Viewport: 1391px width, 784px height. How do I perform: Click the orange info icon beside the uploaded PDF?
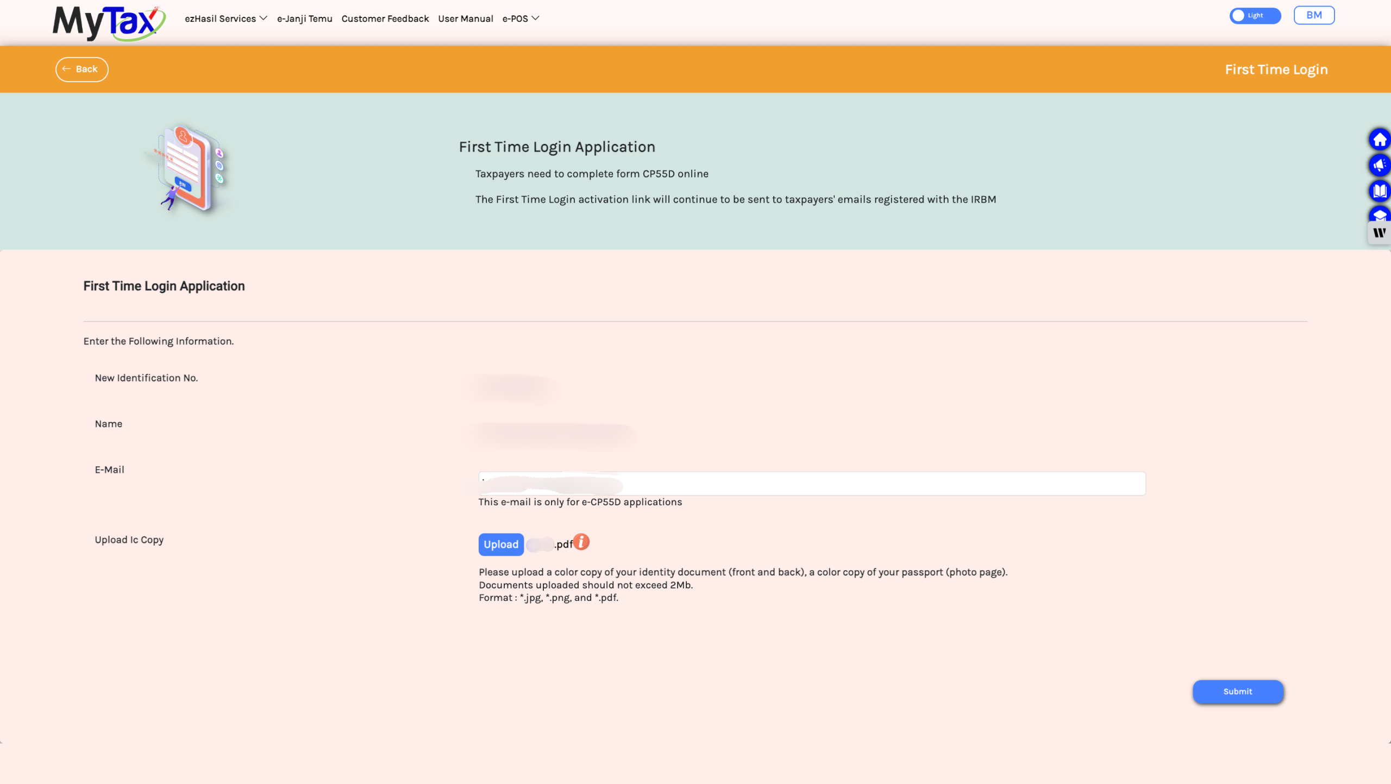click(x=580, y=542)
